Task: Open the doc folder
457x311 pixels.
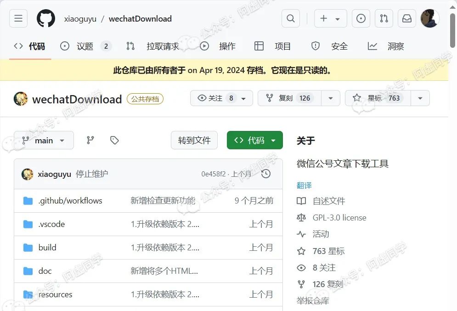Action: (x=45, y=271)
